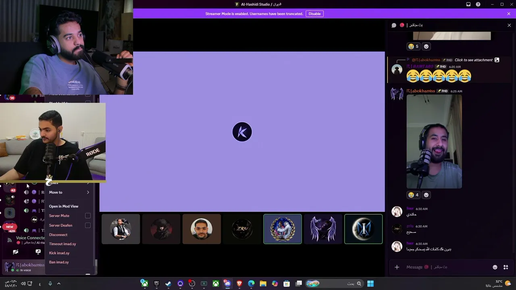The image size is (516, 290).
Task: Close the voice channel chat panel
Action: (509, 25)
